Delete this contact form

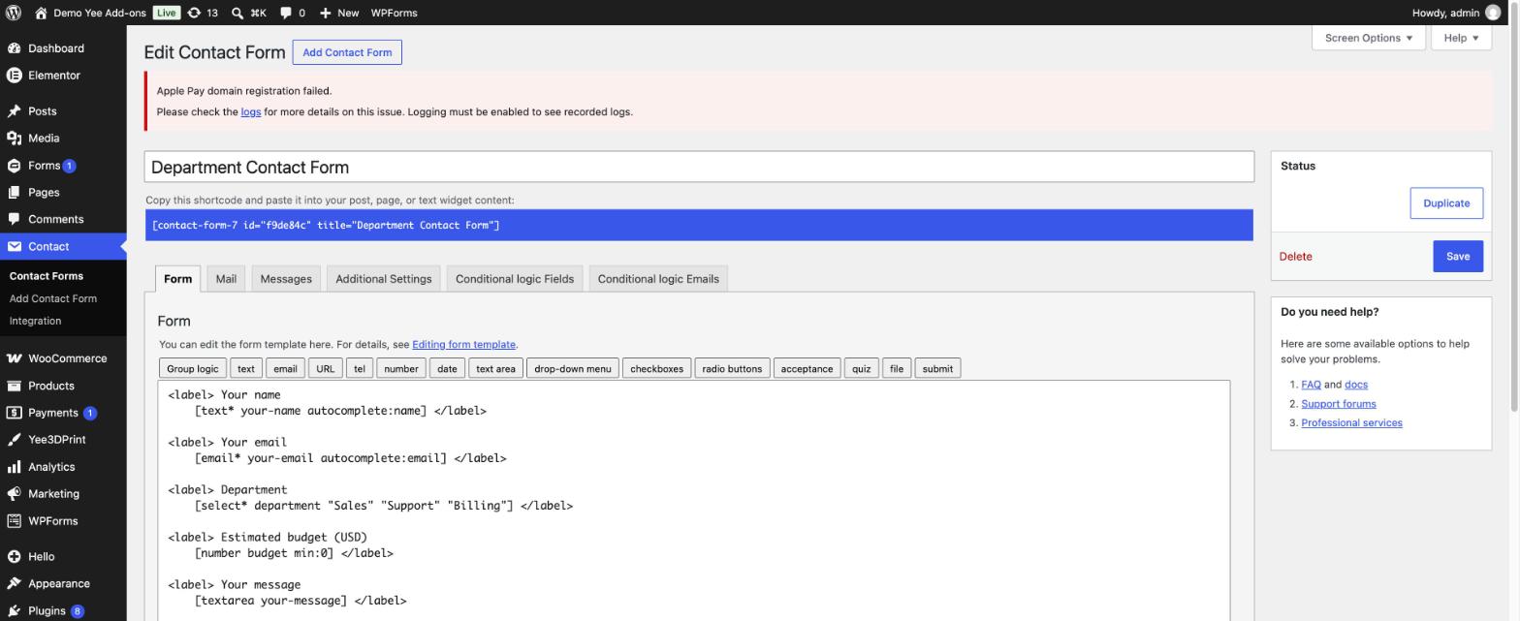coord(1295,257)
